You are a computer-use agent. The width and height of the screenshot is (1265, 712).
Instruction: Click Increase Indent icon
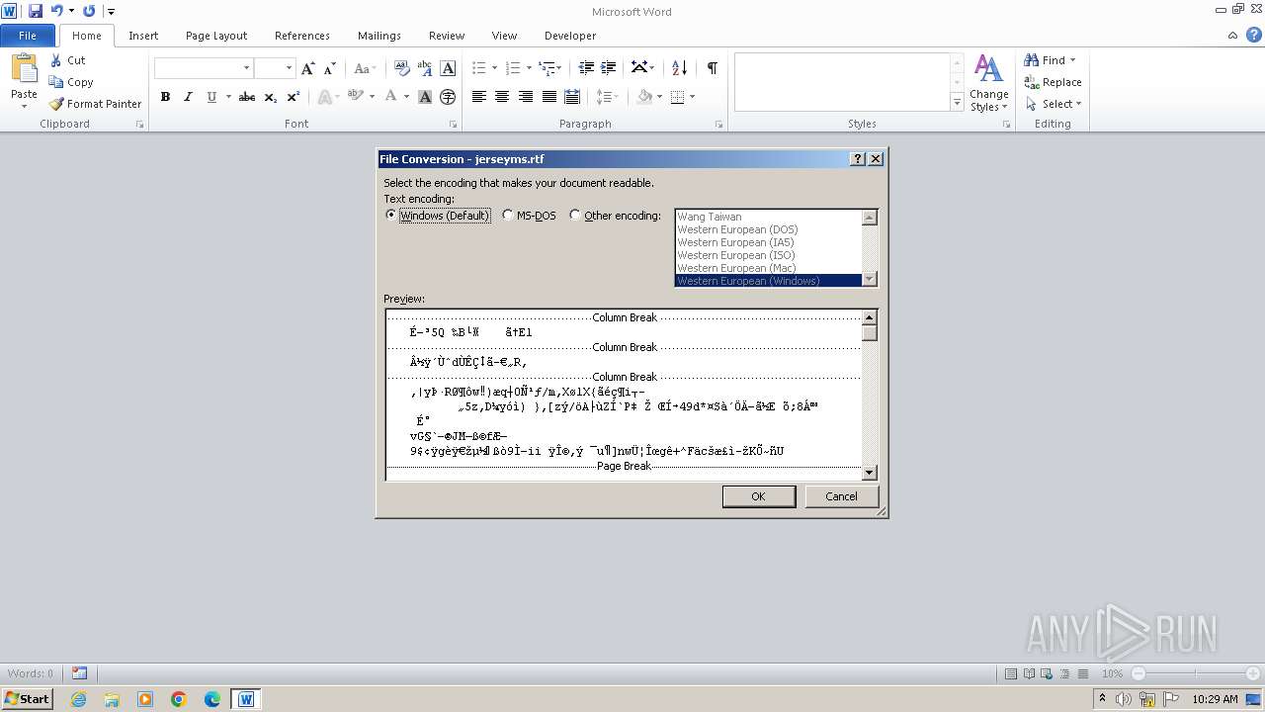tap(609, 68)
